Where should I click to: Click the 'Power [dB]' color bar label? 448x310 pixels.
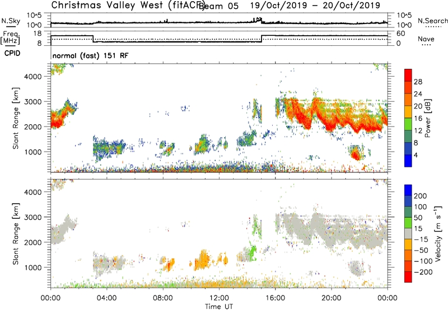[x=427, y=118]
